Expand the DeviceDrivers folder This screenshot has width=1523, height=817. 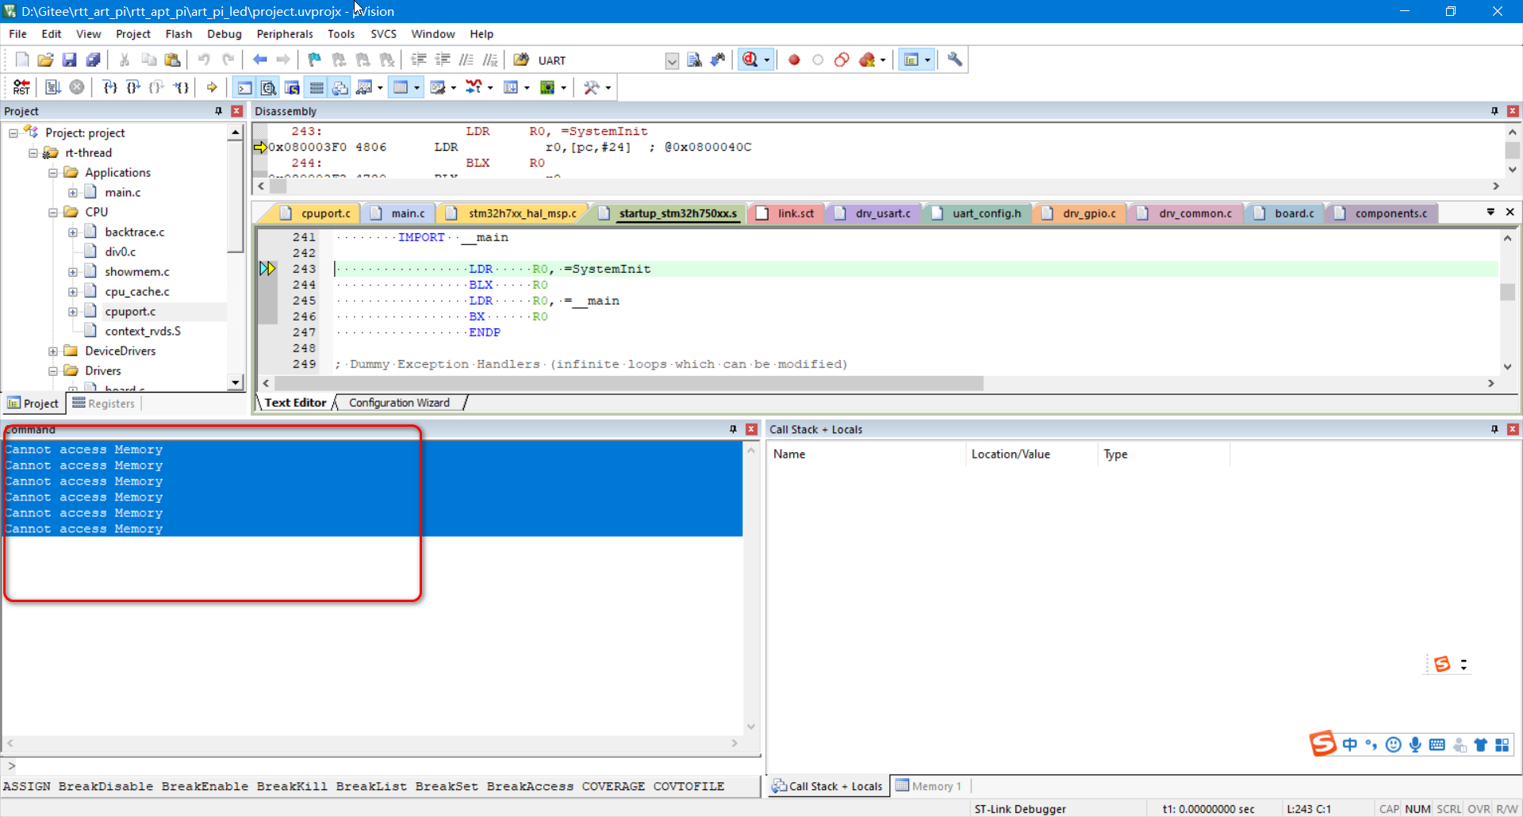click(53, 351)
